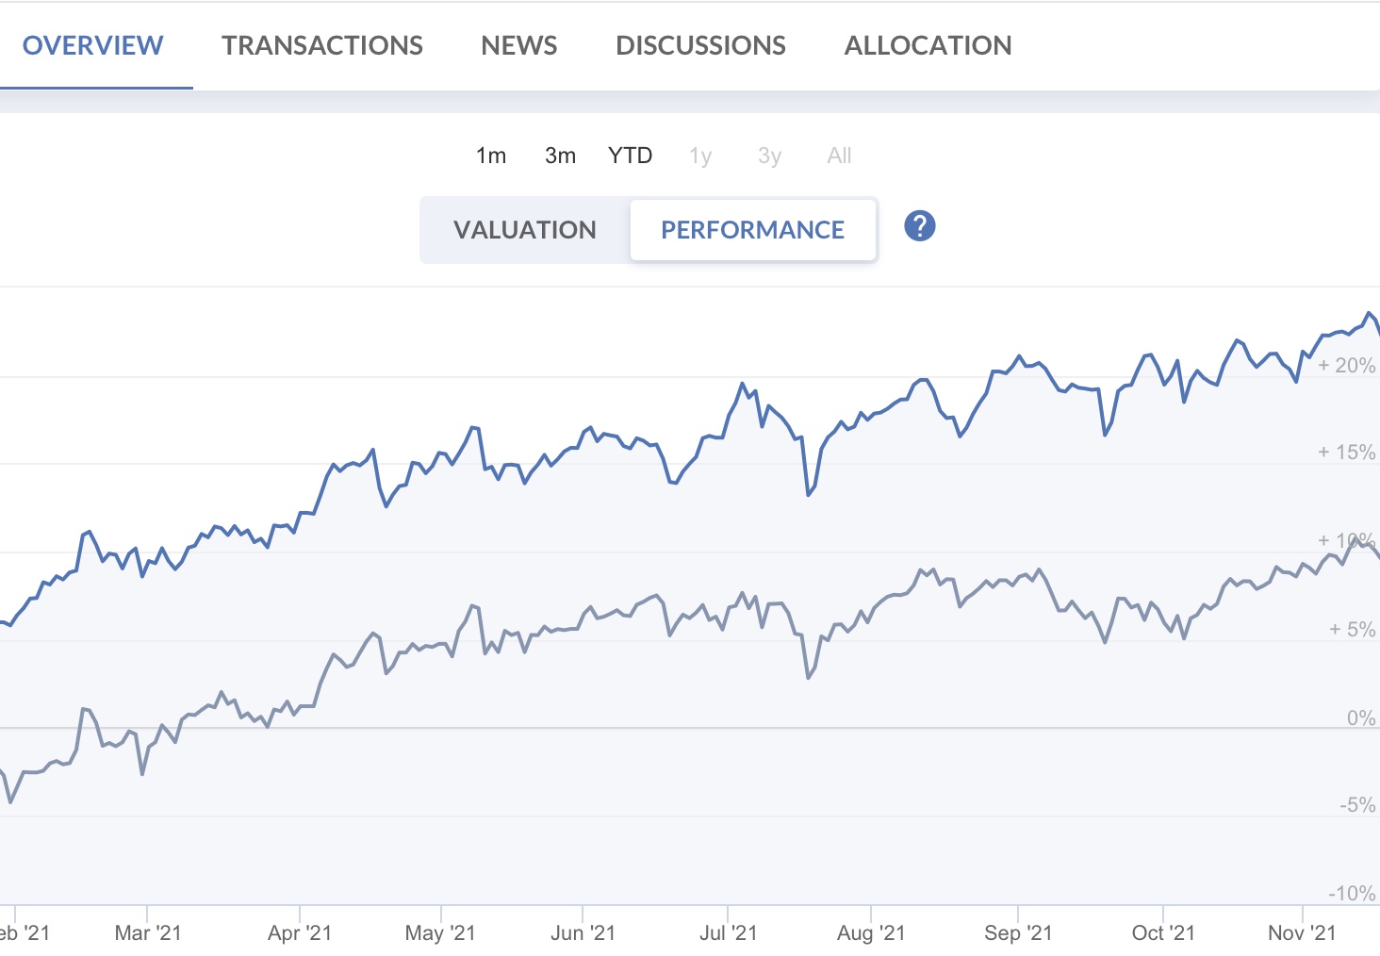Open the Overview tab

[x=92, y=45]
